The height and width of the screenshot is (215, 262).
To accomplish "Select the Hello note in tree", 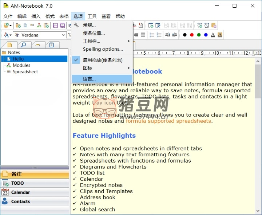I will [34, 59].
